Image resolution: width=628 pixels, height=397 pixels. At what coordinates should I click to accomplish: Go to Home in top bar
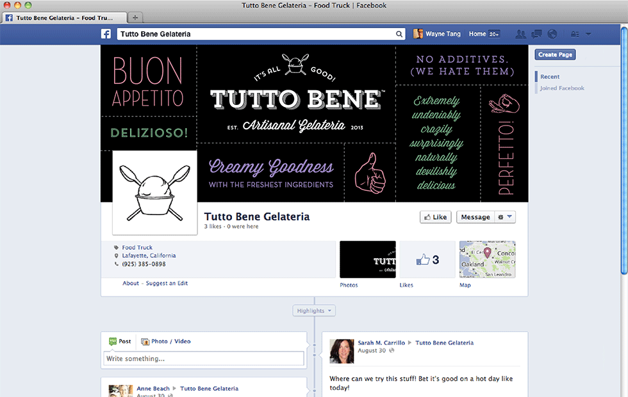pyautogui.click(x=477, y=34)
